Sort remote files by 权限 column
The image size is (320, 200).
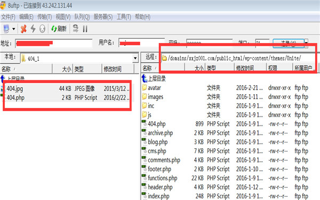[279, 68]
